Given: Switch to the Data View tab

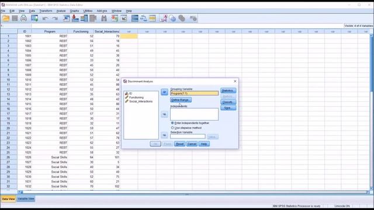Looking at the screenshot, I should [x=8, y=199].
